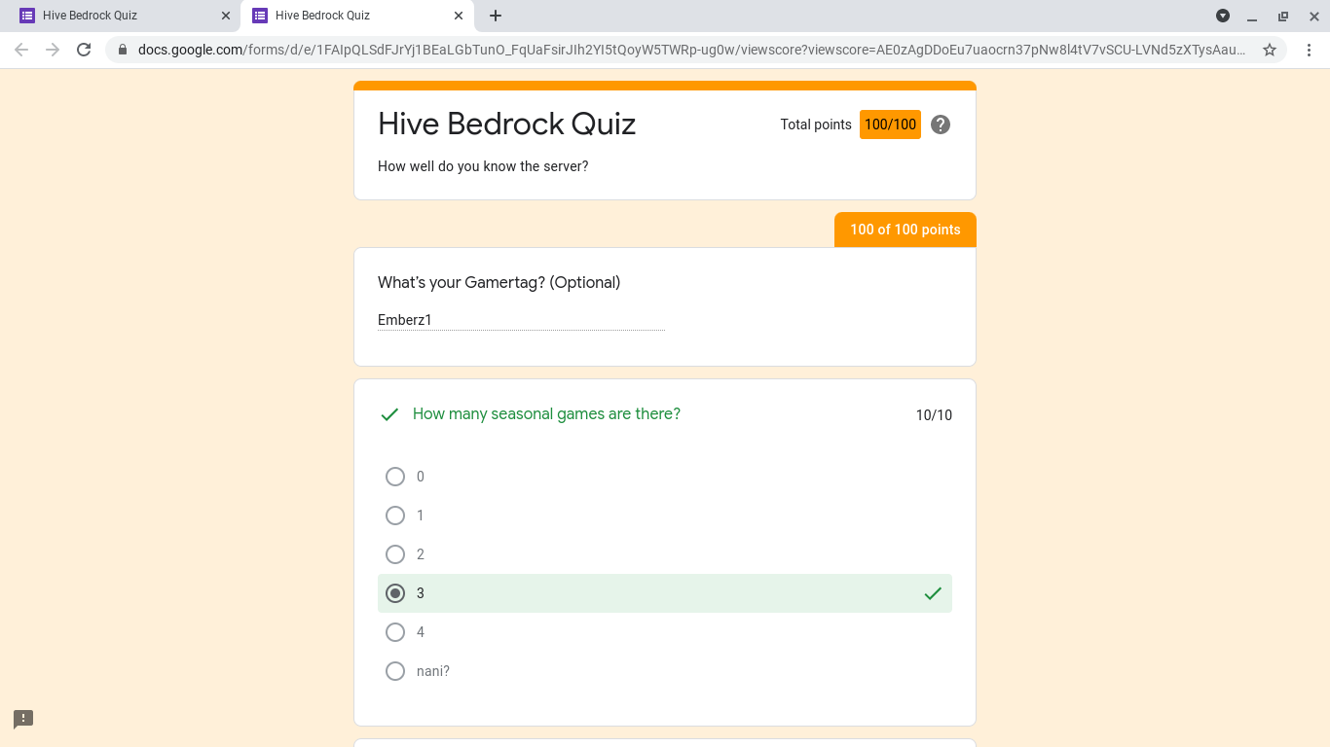Viewport: 1330px width, 747px height.
Task: Choose the 'nani?' answer option
Action: click(395, 671)
